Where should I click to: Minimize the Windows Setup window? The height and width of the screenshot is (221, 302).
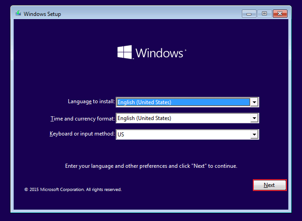[x=249, y=14]
